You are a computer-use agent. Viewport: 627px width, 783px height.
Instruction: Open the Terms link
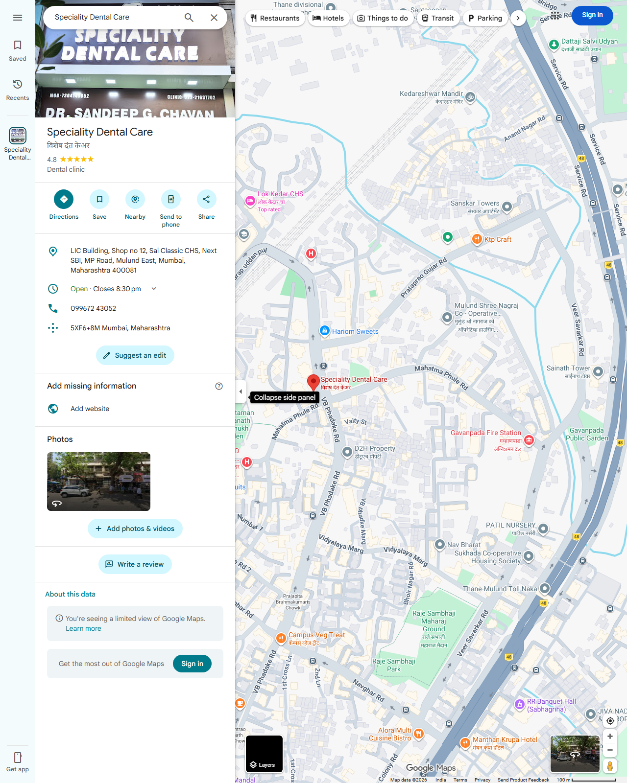460,780
